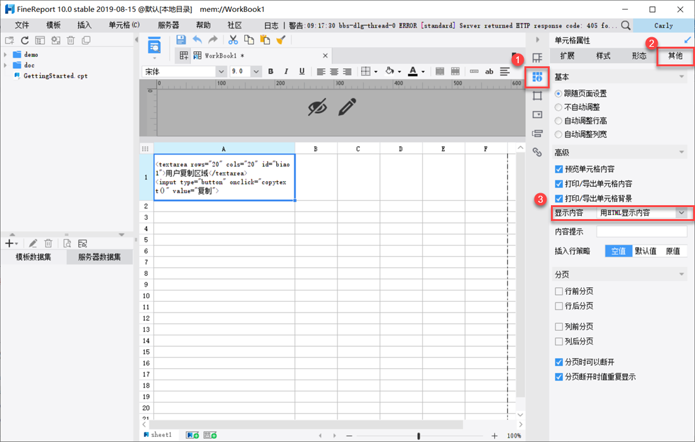Viewport: 695px width, 442px height.
Task: Select the '不自动调整' radio option
Action: [x=559, y=107]
